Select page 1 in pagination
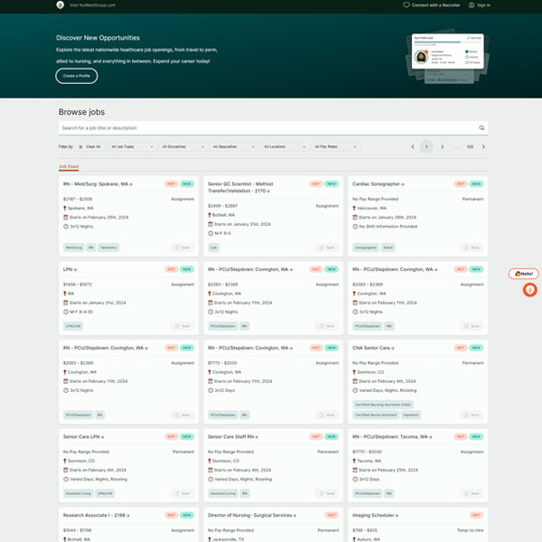 tap(426, 147)
